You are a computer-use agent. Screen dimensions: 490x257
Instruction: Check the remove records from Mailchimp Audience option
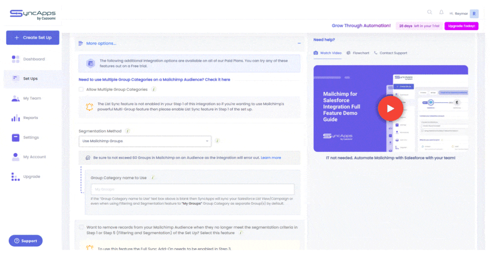[x=81, y=227]
